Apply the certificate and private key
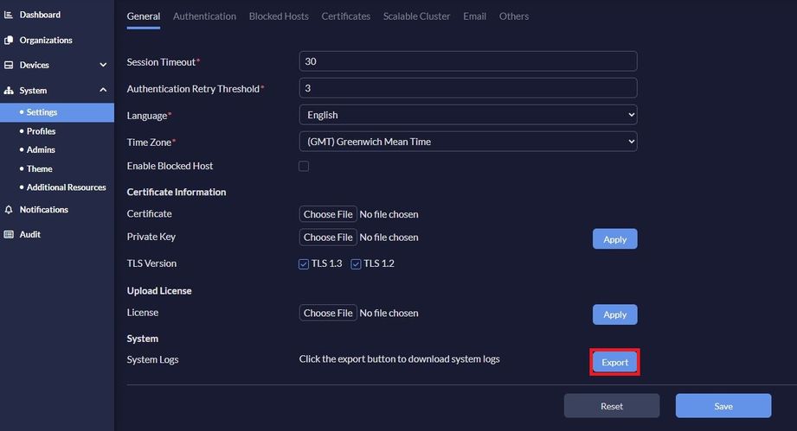Screen dimensions: 797x431 point(614,239)
